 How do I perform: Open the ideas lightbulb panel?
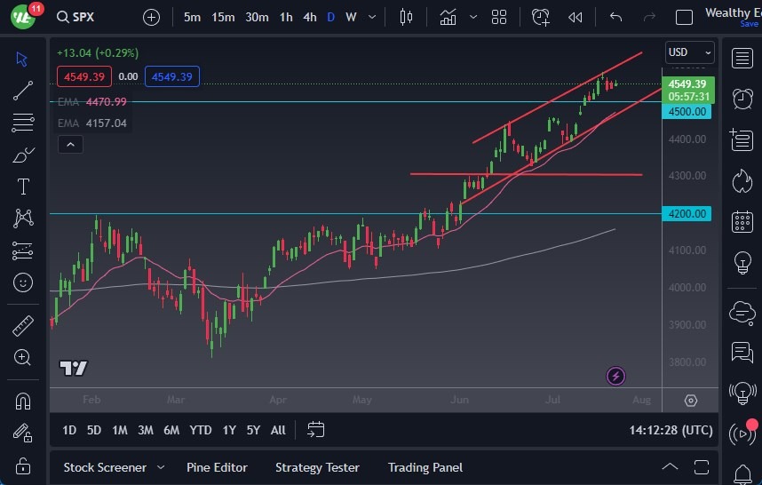click(742, 263)
